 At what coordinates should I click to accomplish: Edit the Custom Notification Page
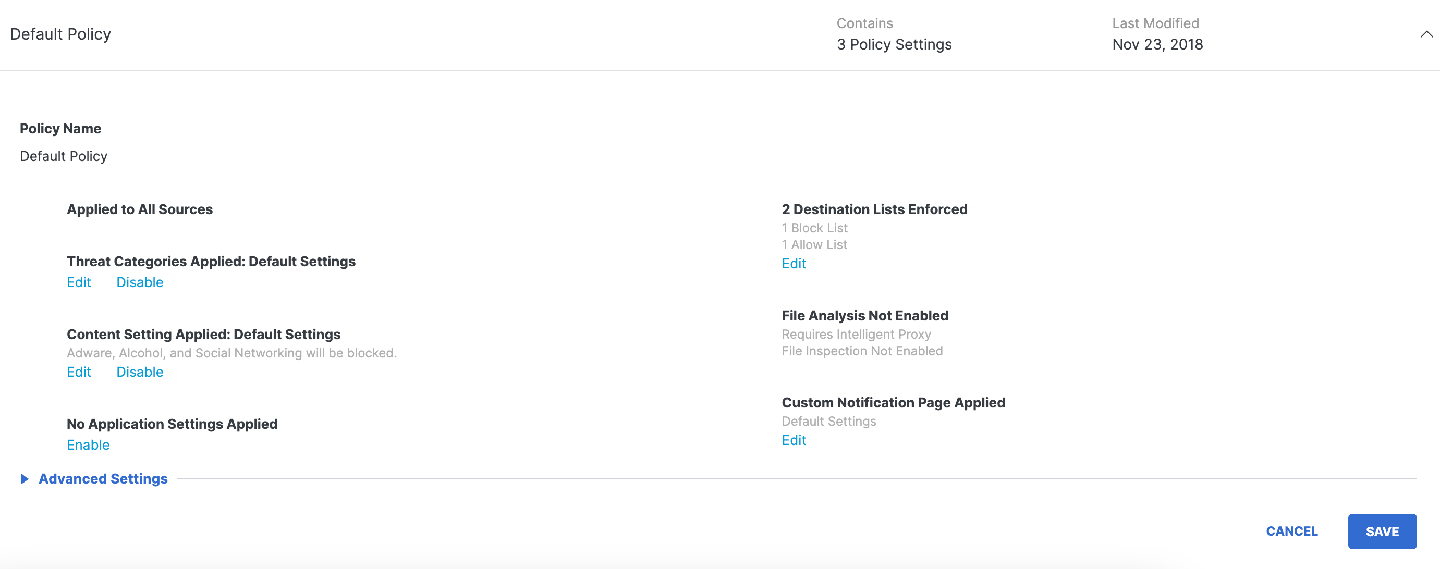click(x=793, y=440)
